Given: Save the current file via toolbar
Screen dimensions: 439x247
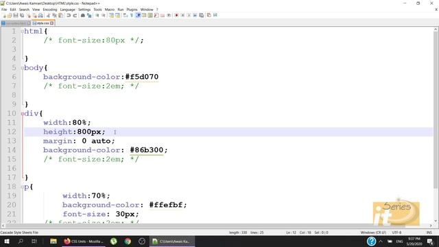Looking at the screenshot, I should click(x=16, y=15).
